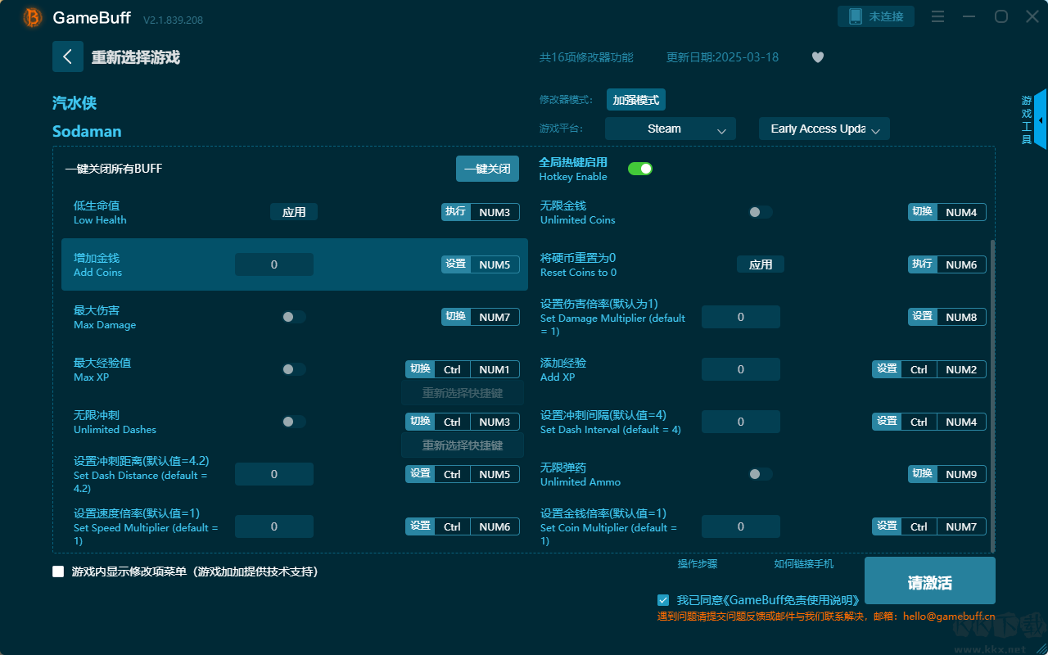
Task: Focus the Set Coin Multiplier value field
Action: (741, 526)
